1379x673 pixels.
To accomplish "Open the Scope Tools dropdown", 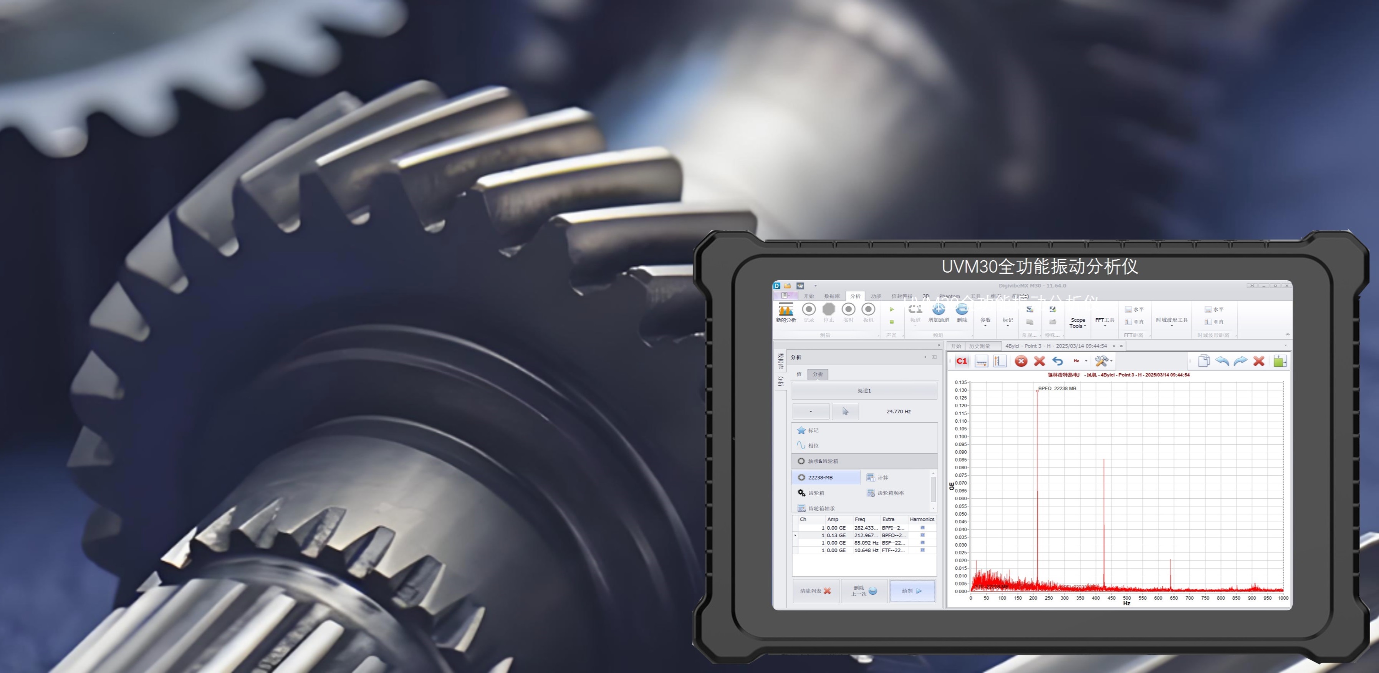I will click(x=1078, y=322).
